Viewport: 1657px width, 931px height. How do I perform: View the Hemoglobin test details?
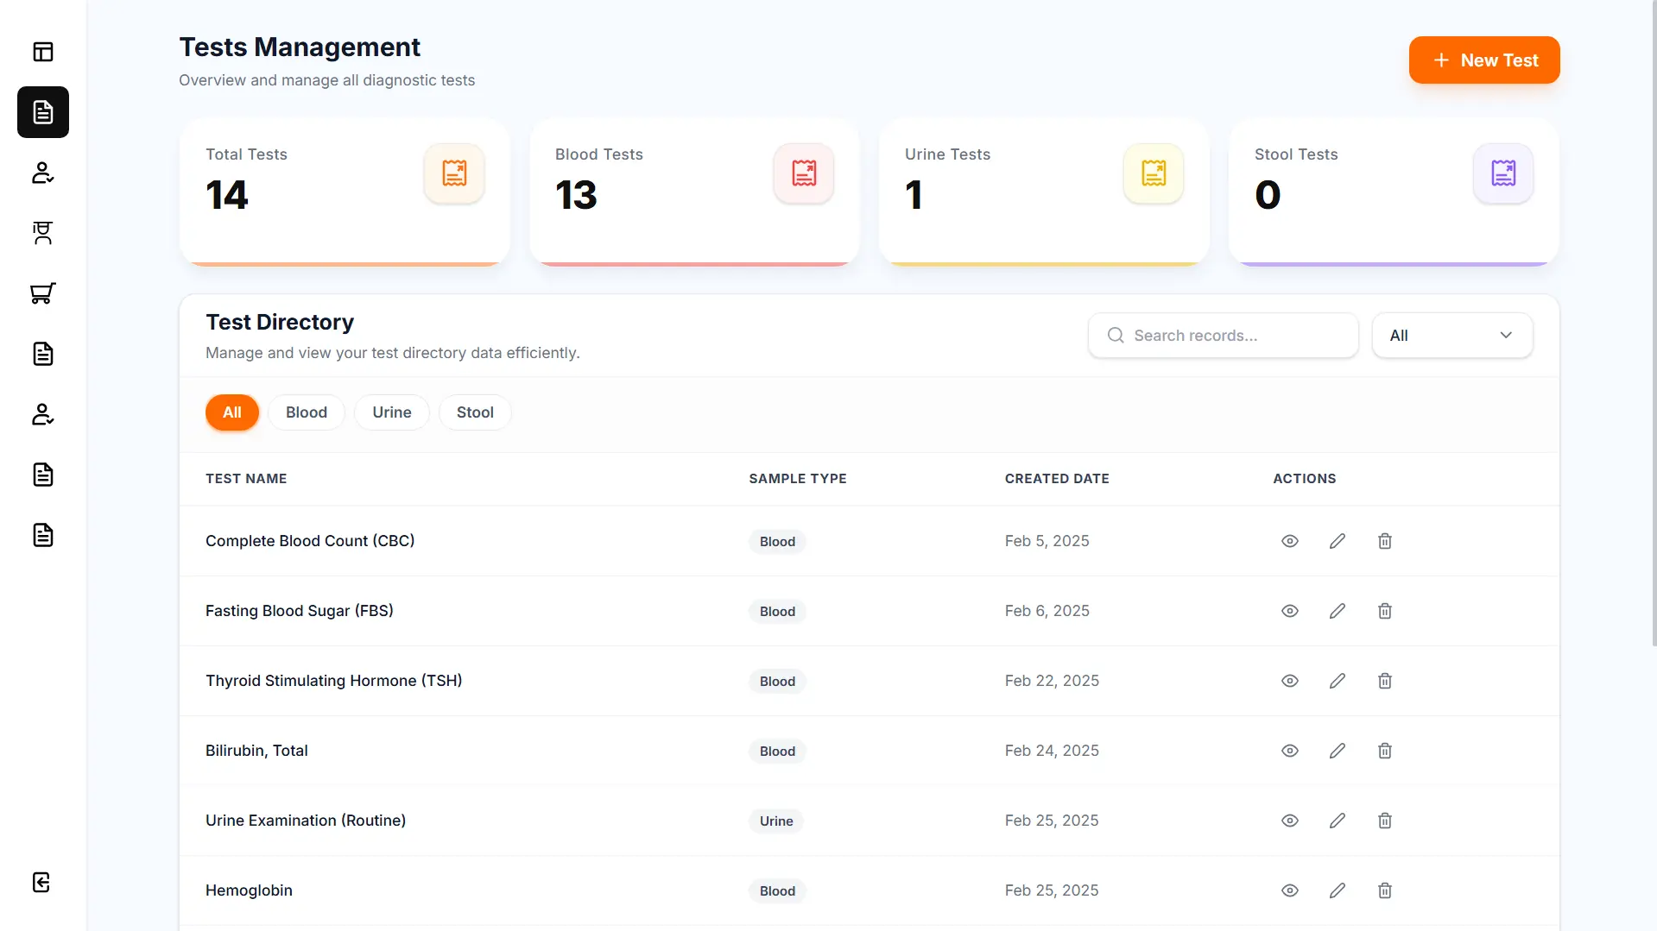[1290, 890]
